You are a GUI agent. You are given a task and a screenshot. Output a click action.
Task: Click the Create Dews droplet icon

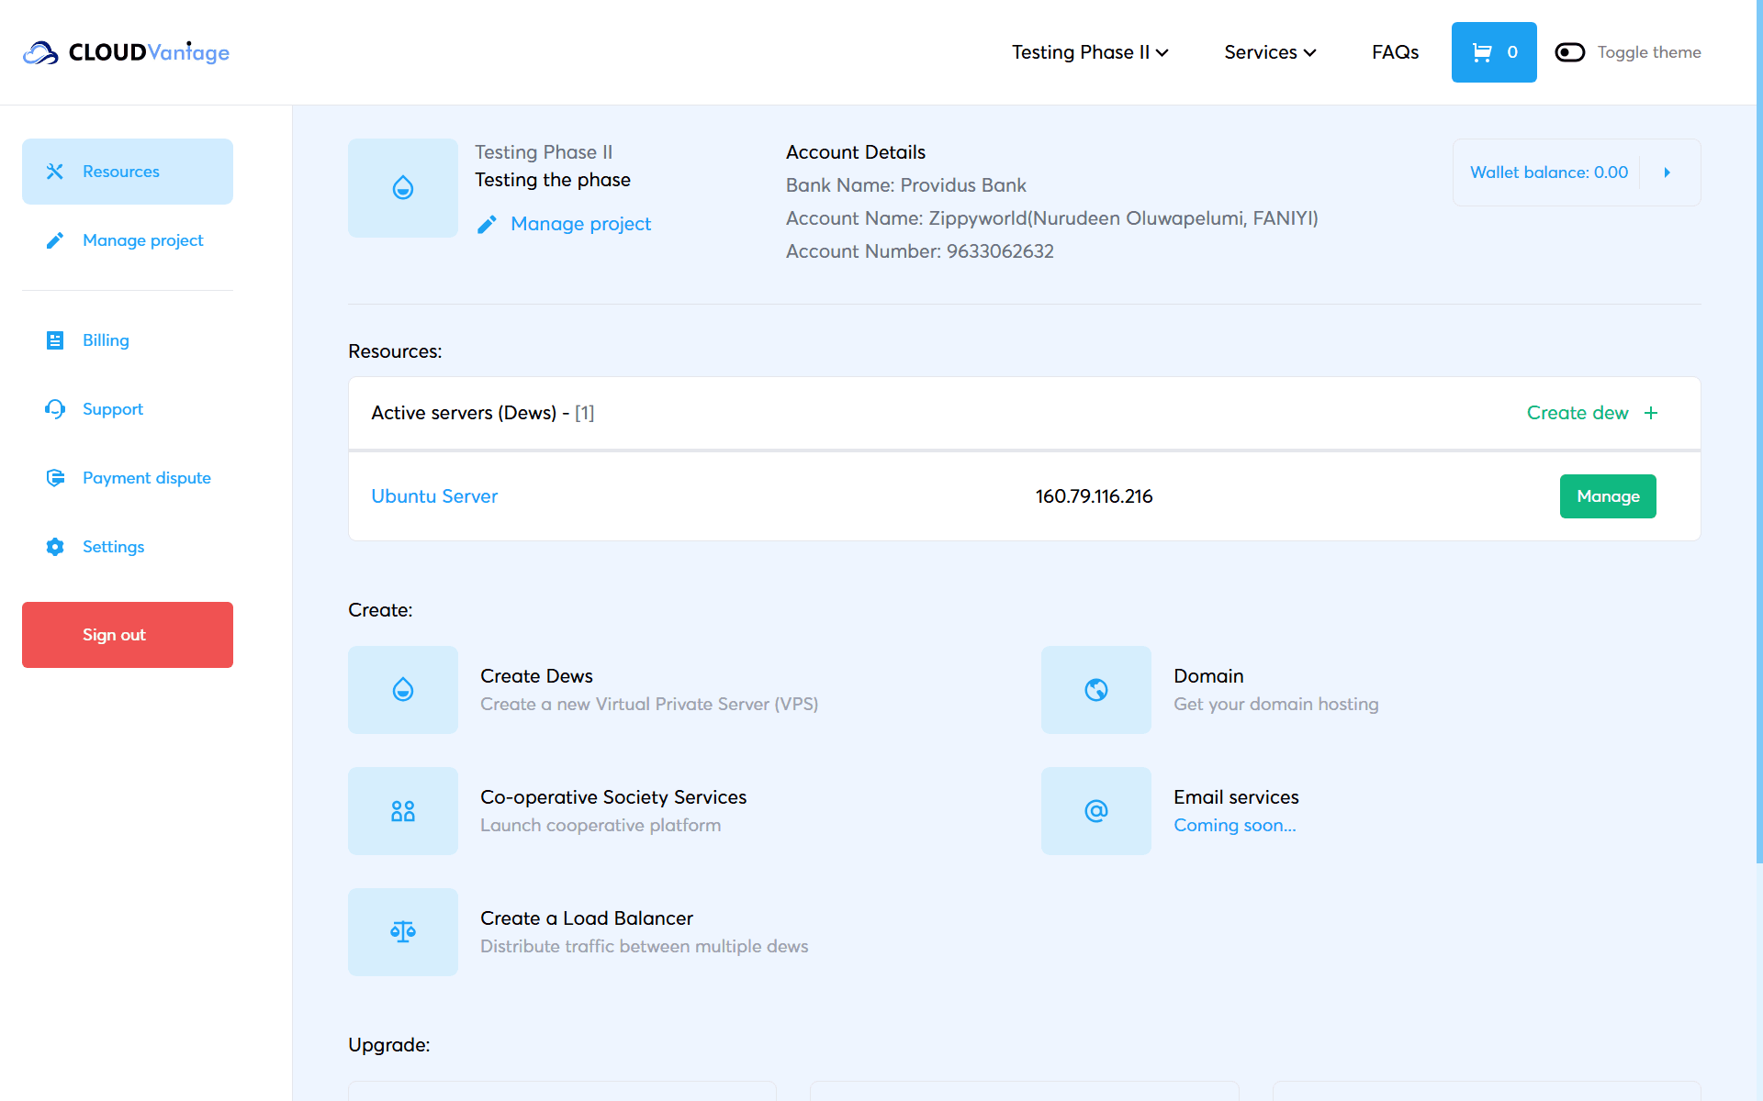coord(402,690)
